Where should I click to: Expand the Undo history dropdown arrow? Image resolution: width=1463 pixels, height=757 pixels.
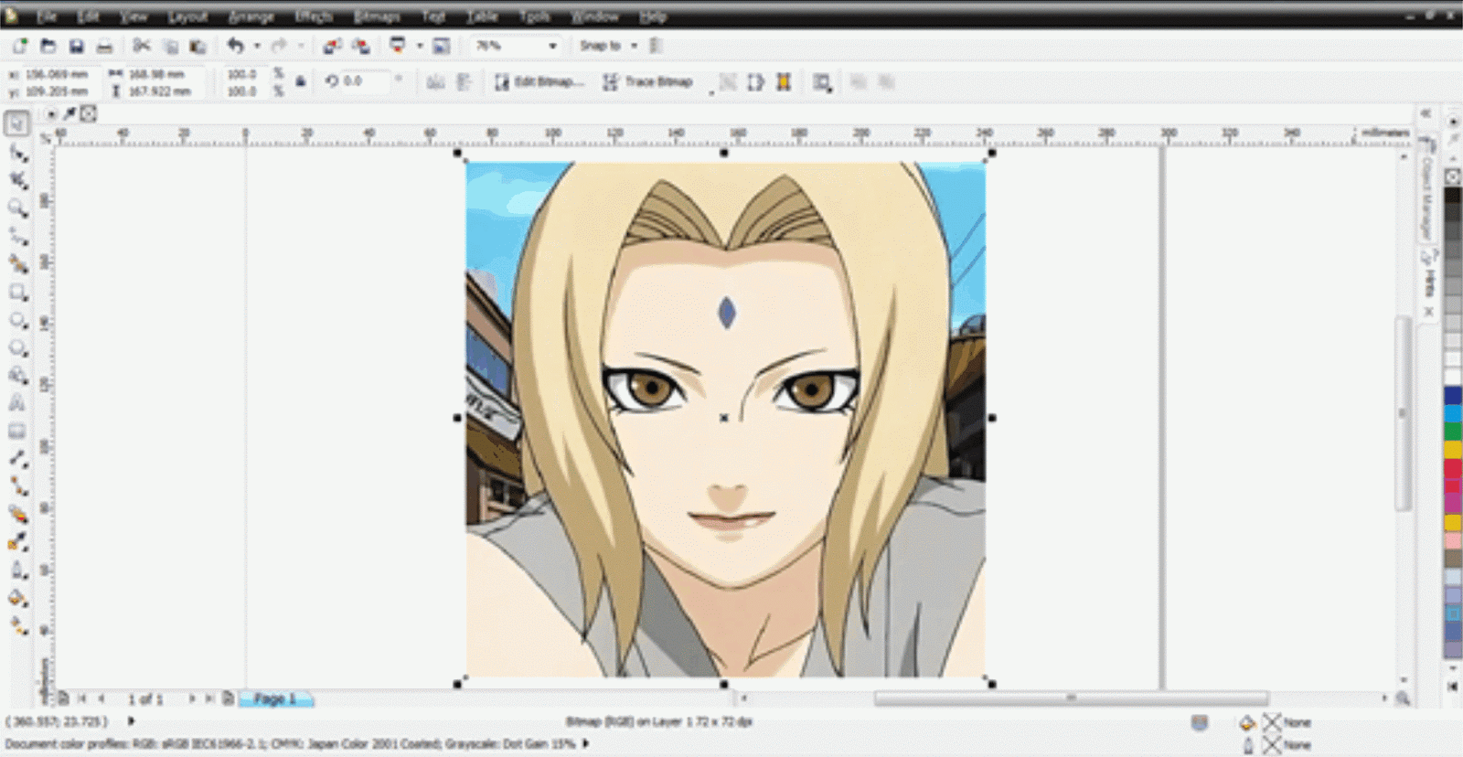tap(257, 46)
